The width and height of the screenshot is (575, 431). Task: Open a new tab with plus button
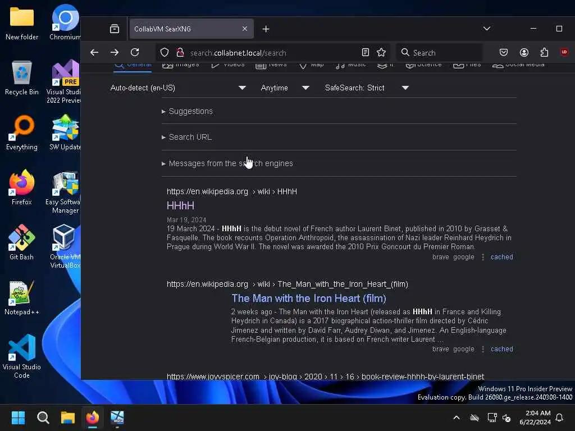point(266,29)
